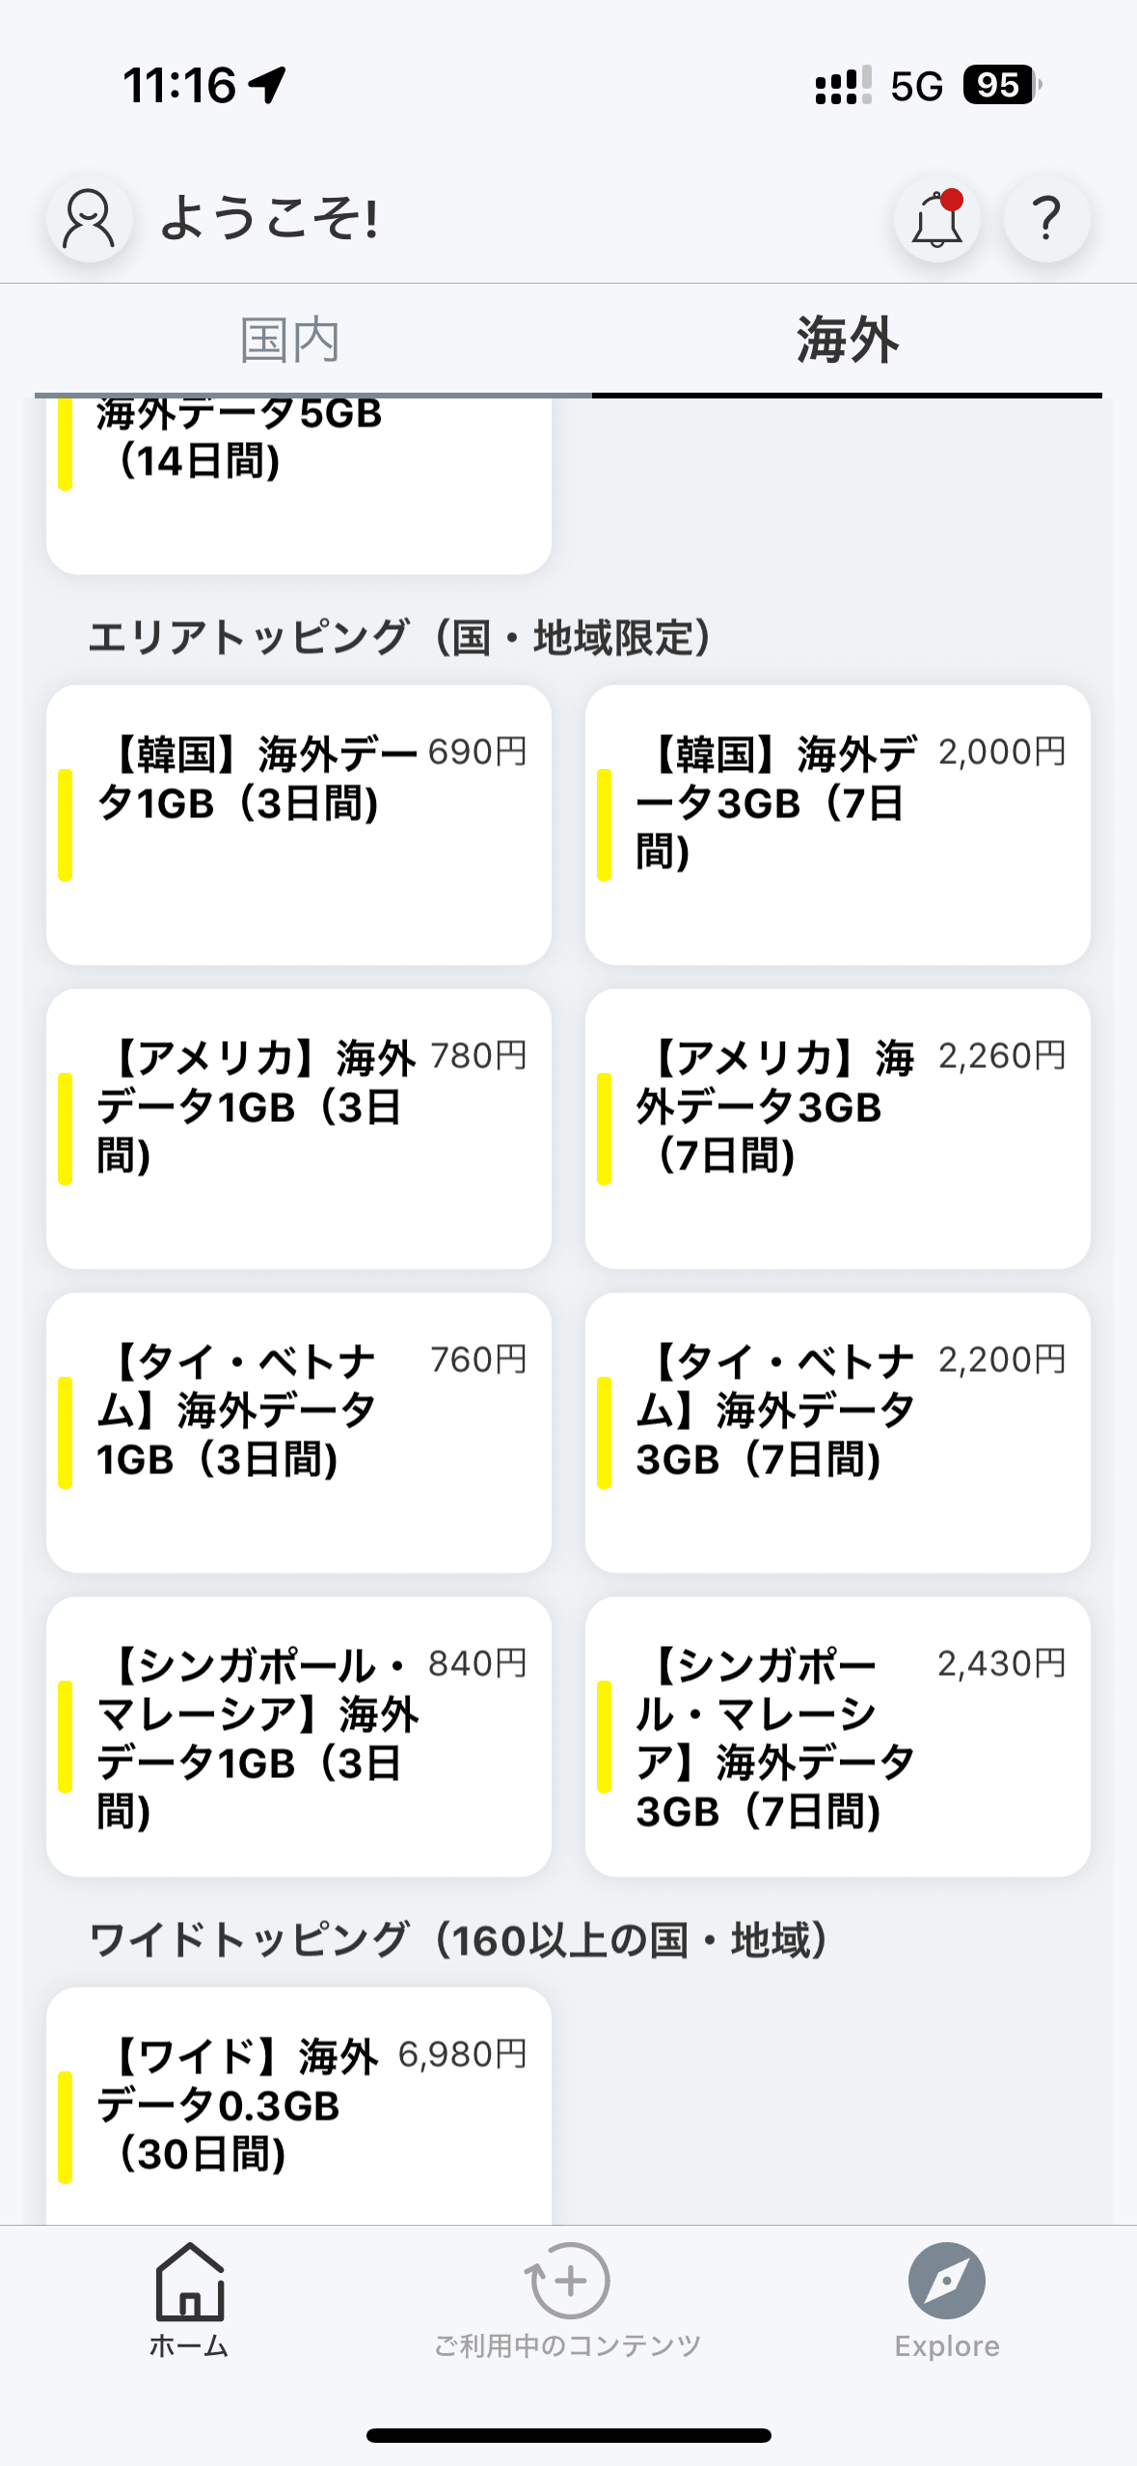
Task: Choose 韓国 3GB 7日間 2,000円 plan
Action: click(837, 825)
